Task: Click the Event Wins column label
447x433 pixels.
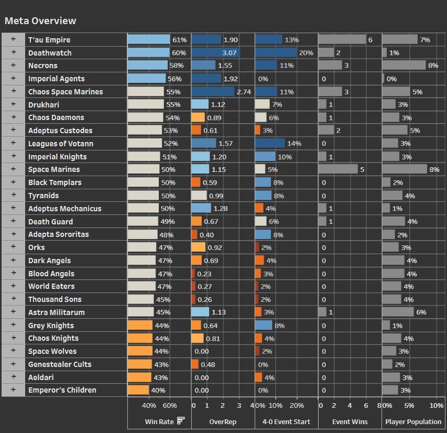Action: click(350, 421)
